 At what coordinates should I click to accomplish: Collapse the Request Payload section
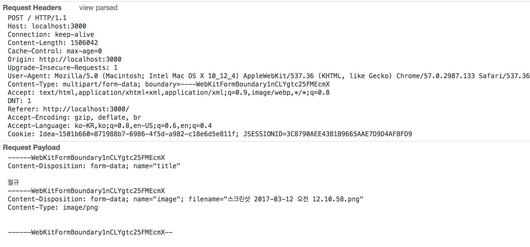coord(31,147)
